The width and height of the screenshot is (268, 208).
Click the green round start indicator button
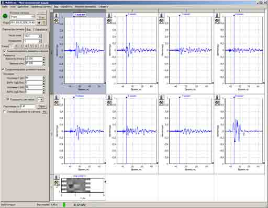(x=5, y=16)
